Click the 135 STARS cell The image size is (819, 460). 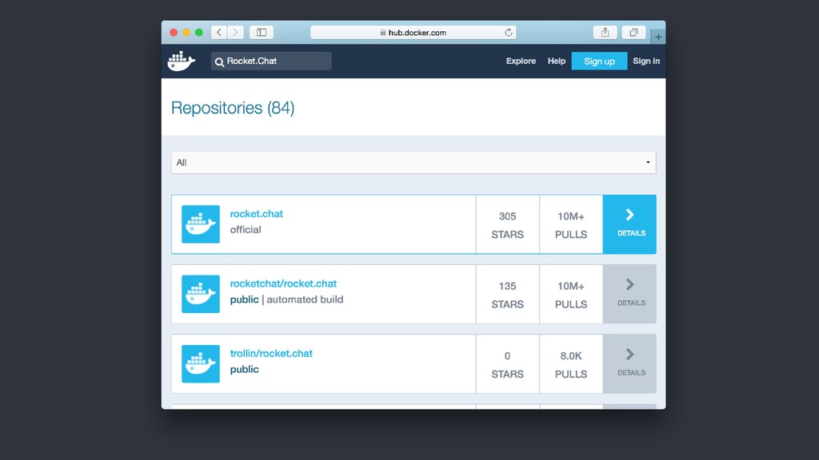(508, 295)
